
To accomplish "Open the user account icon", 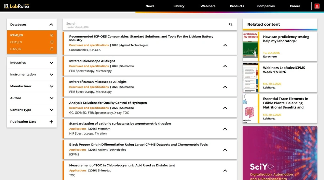I will click(x=317, y=6).
